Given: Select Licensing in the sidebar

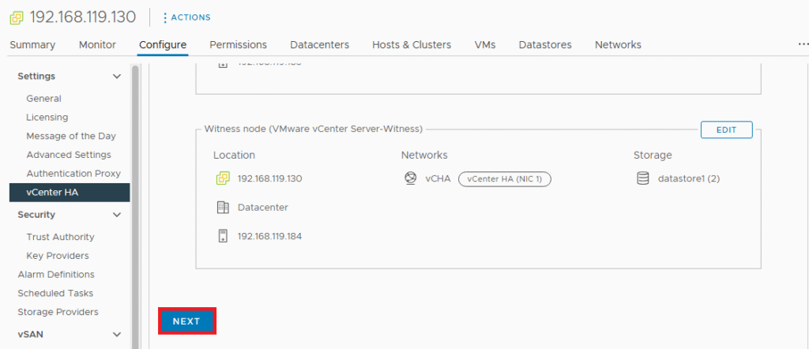Looking at the screenshot, I should pos(47,118).
